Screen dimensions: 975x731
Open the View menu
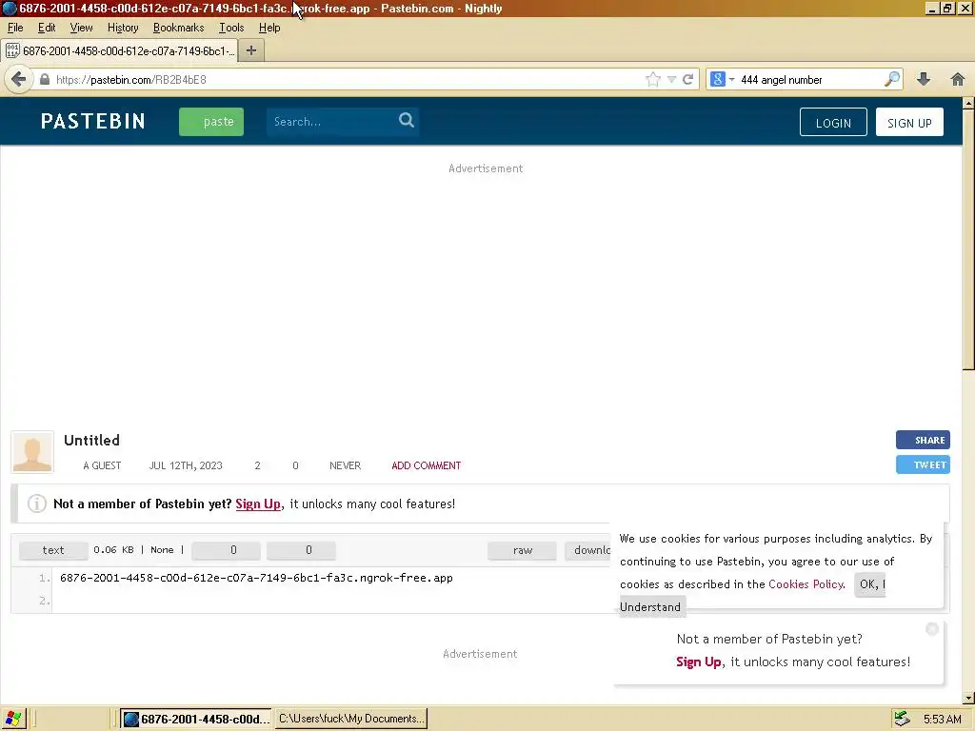coord(81,28)
